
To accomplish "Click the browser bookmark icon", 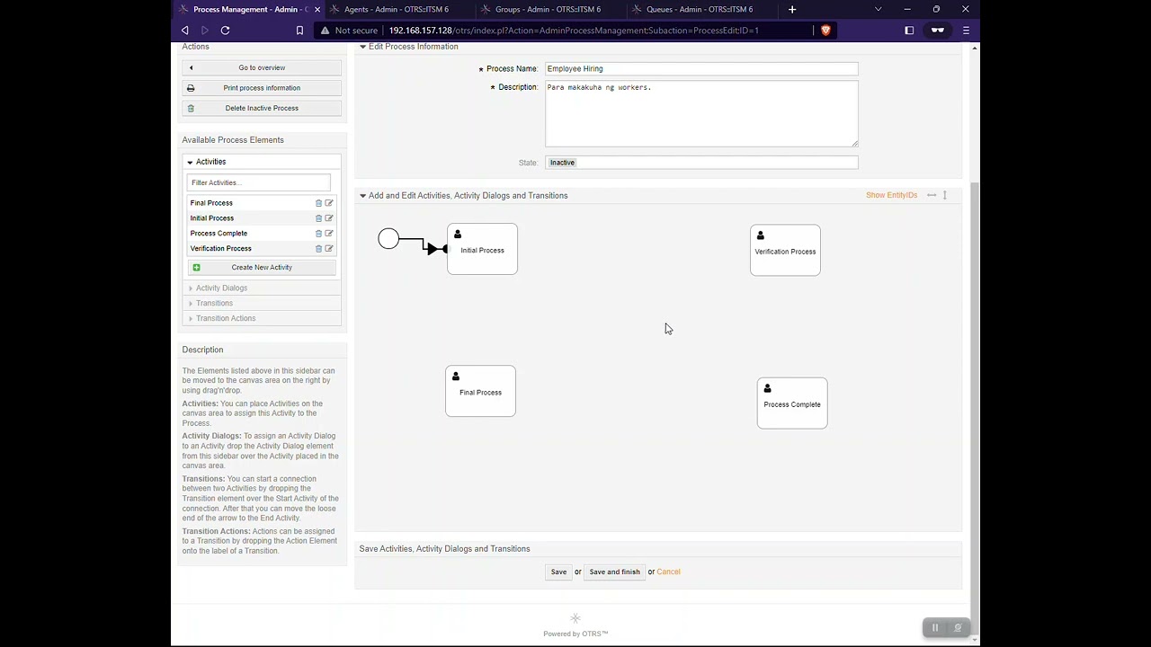I will pyautogui.click(x=299, y=31).
